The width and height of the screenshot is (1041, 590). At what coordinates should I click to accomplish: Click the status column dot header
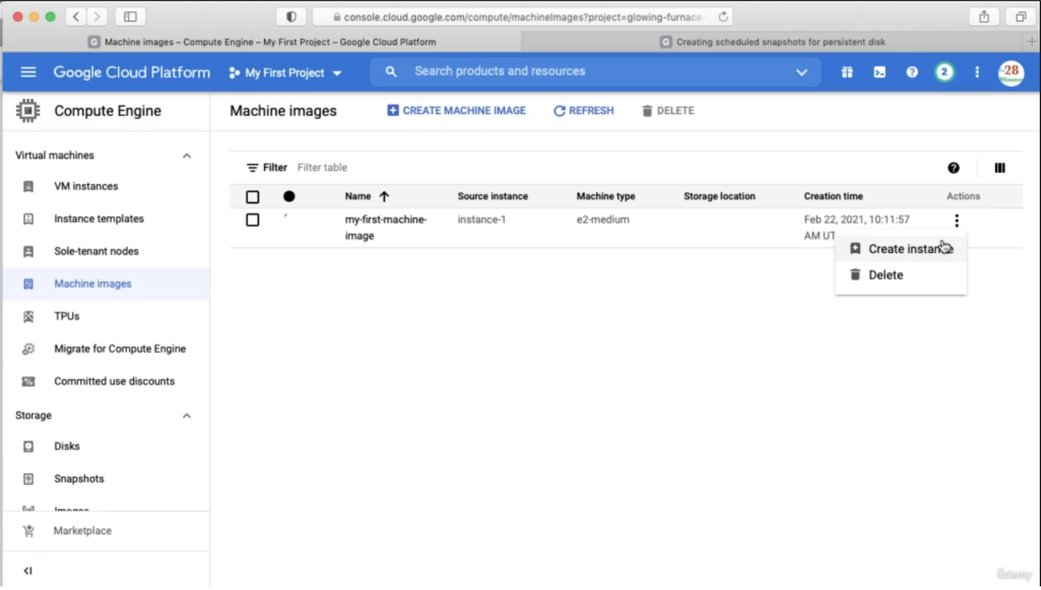[289, 196]
